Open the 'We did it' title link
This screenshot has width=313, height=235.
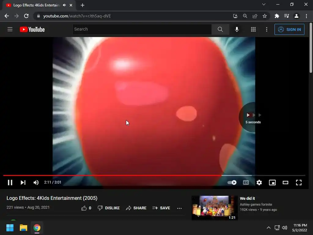(247, 198)
